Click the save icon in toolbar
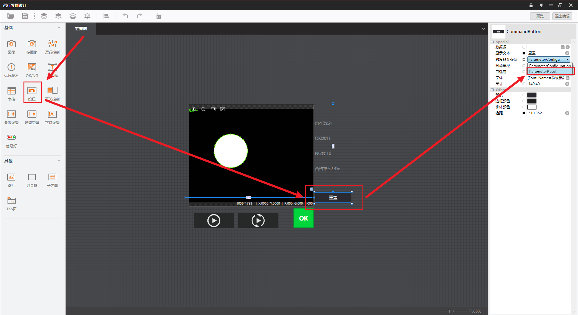This screenshot has height=315, width=578. point(25,16)
